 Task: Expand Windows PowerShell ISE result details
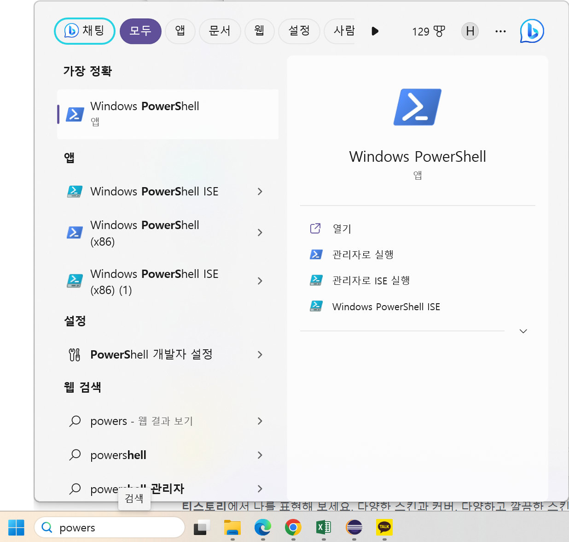[260, 191]
